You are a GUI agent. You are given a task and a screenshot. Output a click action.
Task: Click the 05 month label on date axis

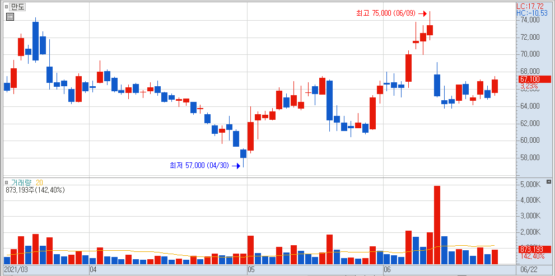(x=251, y=270)
